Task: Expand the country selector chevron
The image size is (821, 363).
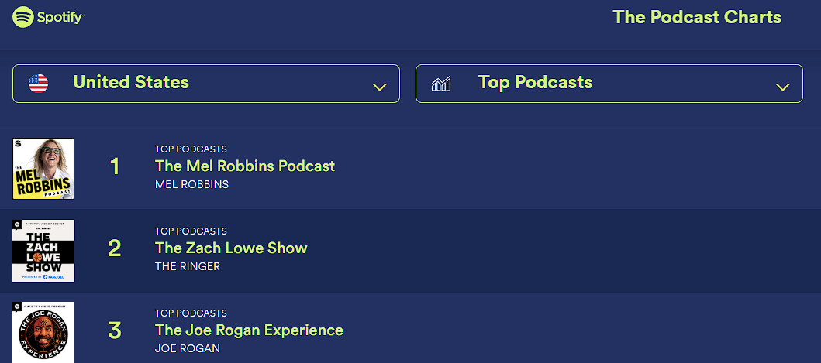Action: point(380,87)
